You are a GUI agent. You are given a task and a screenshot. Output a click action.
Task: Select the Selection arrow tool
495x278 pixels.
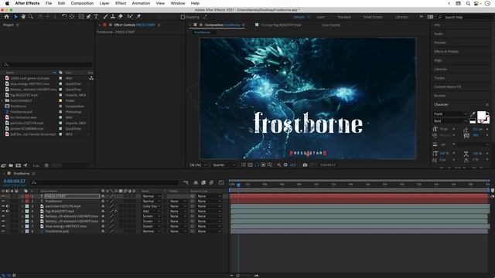(x=15, y=16)
